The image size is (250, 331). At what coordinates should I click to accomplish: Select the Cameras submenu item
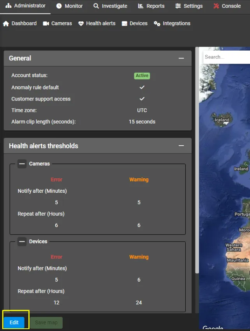tap(57, 23)
